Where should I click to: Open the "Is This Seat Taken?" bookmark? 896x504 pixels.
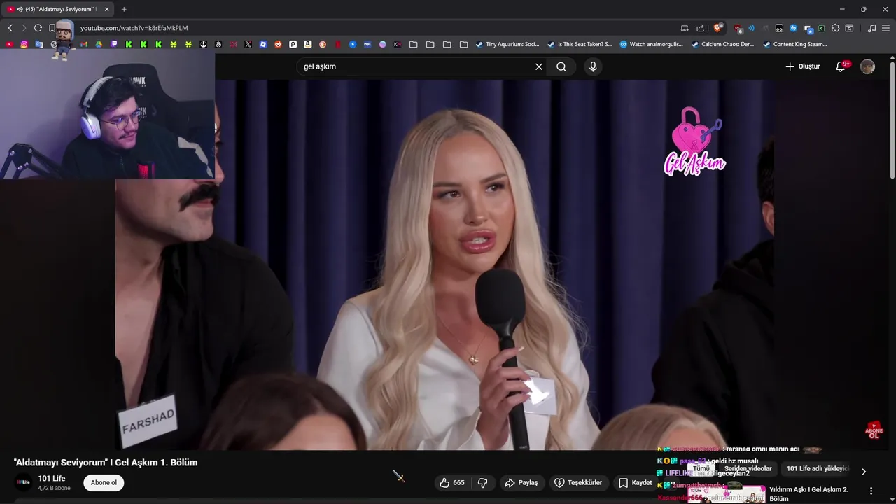pos(580,44)
